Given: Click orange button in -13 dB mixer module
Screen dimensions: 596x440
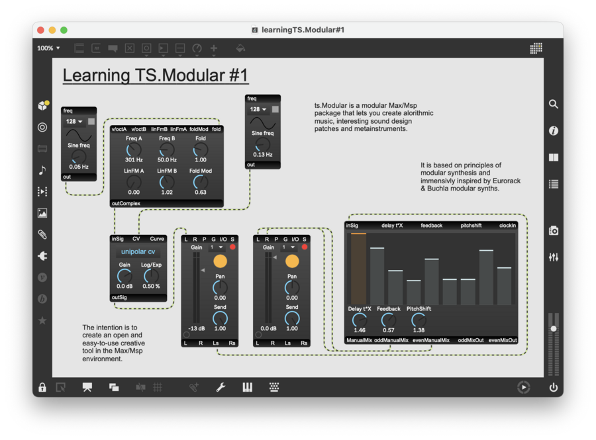Looking at the screenshot, I should pyautogui.click(x=220, y=261).
